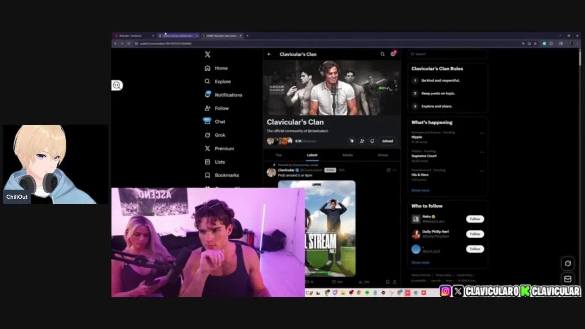The width and height of the screenshot is (585, 329).
Task: Open Premium in the X sidebar
Action: (219, 149)
